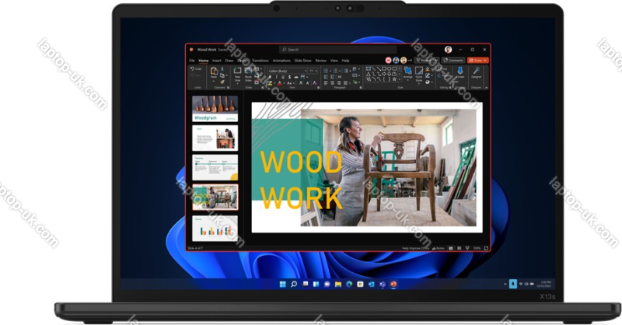Toggle the Notes pane in the status bar
622x325 pixels.
click(x=439, y=248)
